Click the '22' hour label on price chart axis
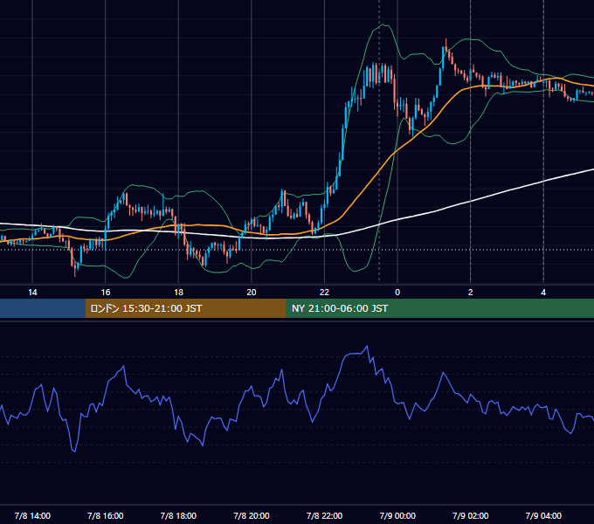594x524 pixels. (x=324, y=293)
